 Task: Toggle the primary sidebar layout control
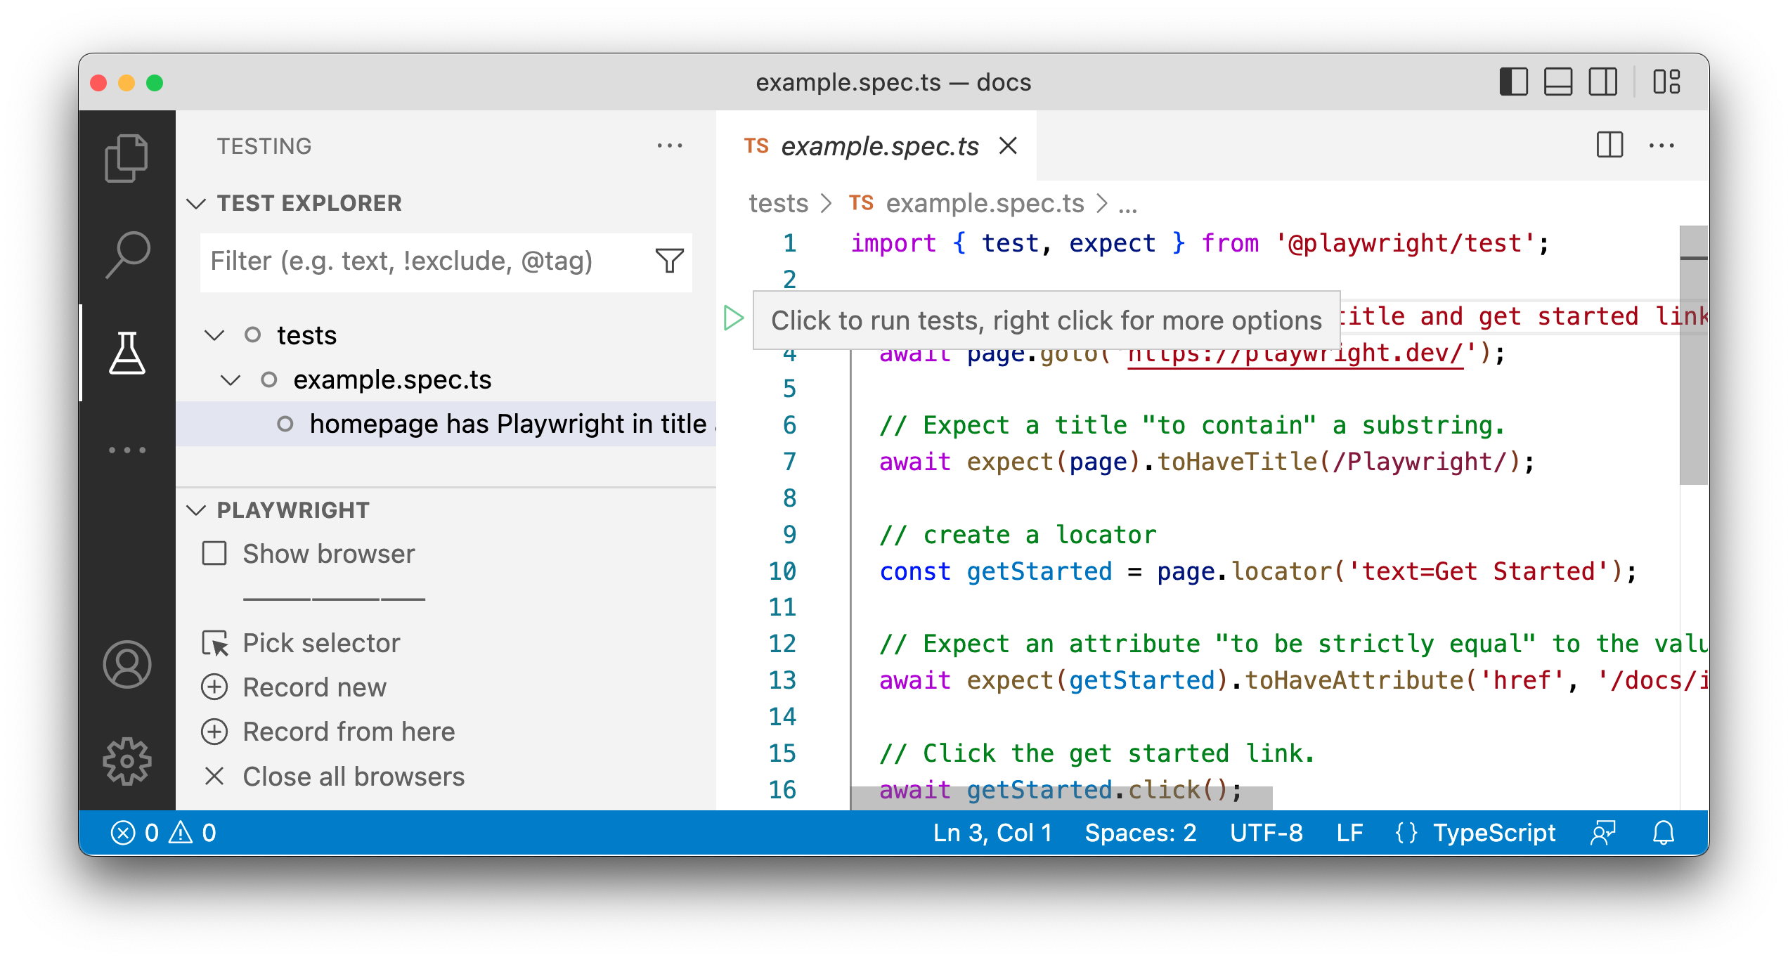point(1515,82)
